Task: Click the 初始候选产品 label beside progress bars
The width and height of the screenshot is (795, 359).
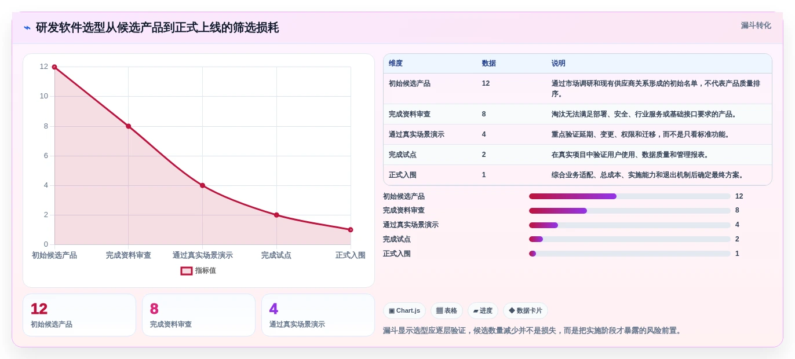Action: (404, 196)
